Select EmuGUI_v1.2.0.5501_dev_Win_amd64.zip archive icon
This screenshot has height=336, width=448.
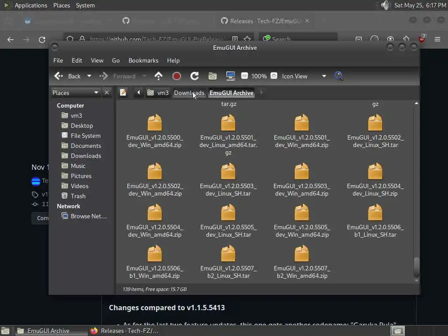coord(302,122)
